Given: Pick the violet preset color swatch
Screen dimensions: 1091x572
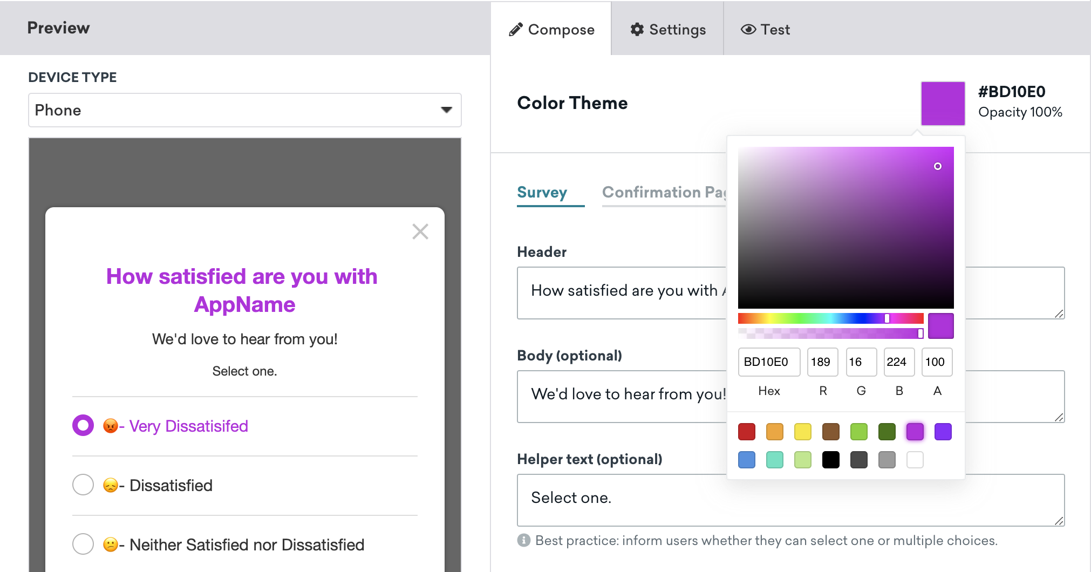Looking at the screenshot, I should pyautogui.click(x=943, y=432).
